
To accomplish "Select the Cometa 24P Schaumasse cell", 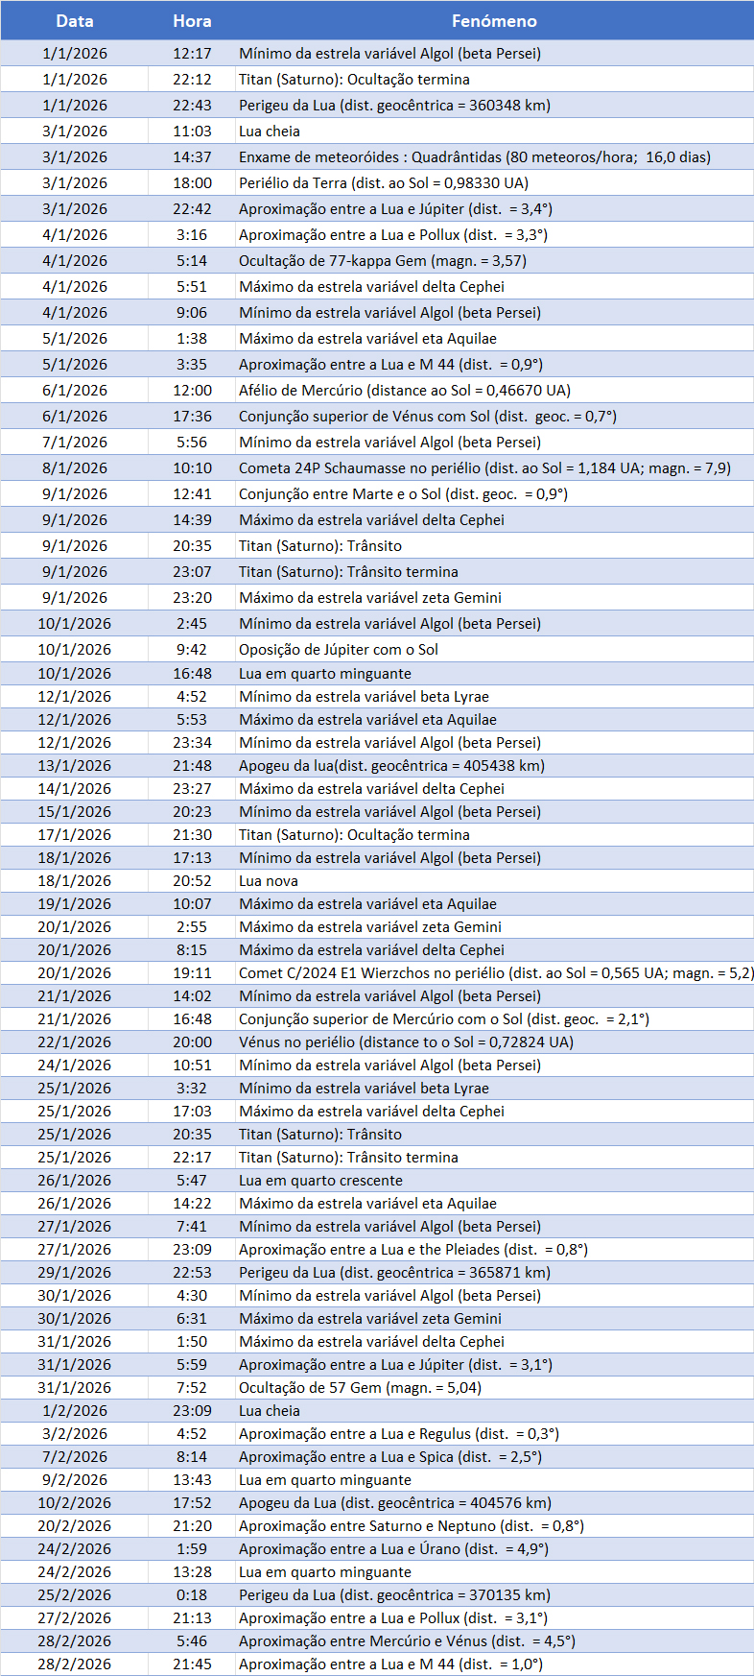I will pos(484,467).
